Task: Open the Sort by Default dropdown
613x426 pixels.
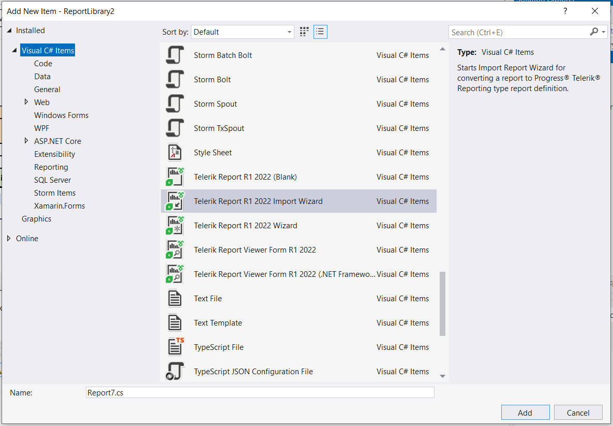Action: 243,32
